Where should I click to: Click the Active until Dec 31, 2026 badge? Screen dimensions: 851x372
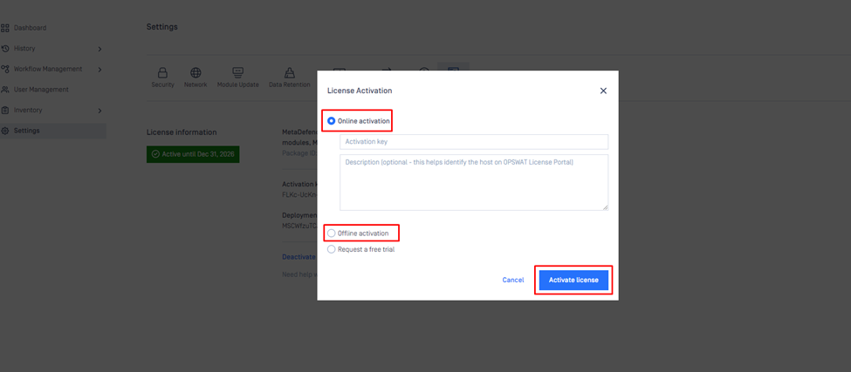tap(193, 154)
